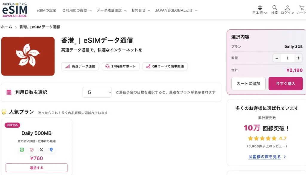The width and height of the screenshot is (306, 175).
Task: Open the 日本語 language selector
Action: [260, 13]
